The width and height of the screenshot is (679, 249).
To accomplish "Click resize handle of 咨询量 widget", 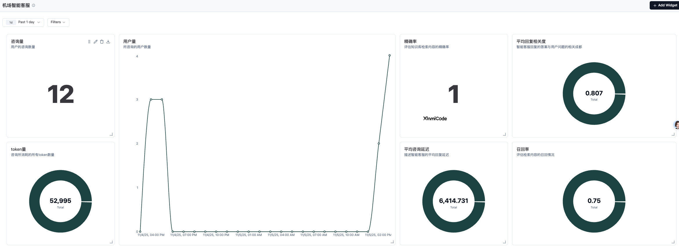I will pos(111,134).
